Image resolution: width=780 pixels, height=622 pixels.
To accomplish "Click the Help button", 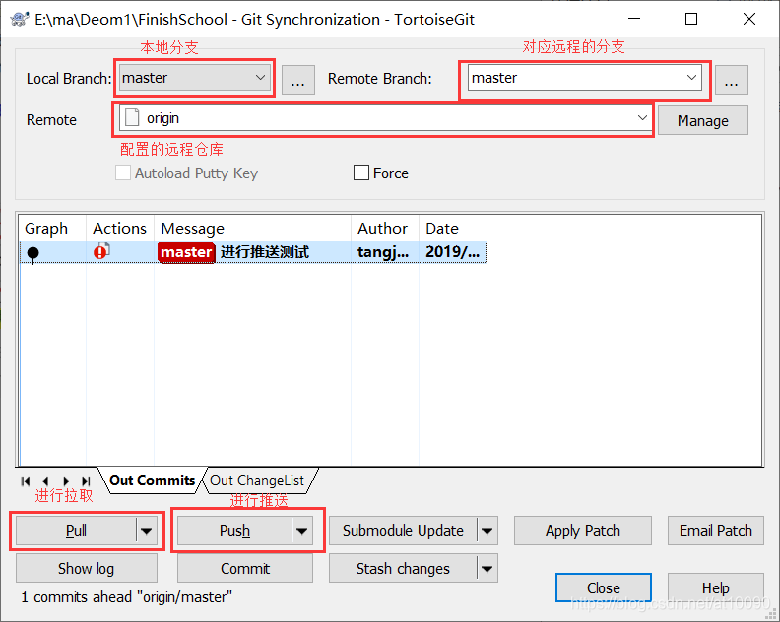I will (716, 587).
